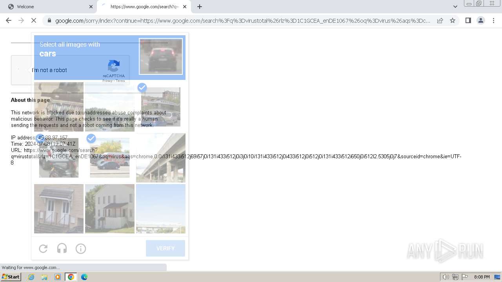Click the reCAPTCHA logo

pyautogui.click(x=114, y=66)
